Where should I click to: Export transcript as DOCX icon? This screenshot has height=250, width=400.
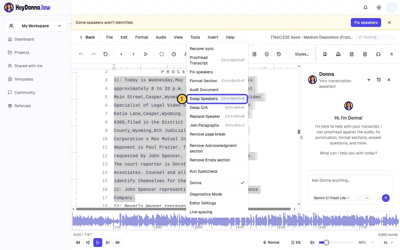pyautogui.click(x=338, y=54)
